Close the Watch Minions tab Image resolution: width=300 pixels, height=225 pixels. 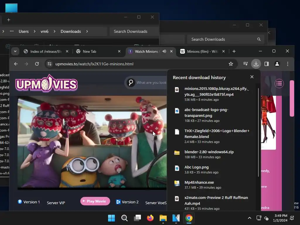click(x=171, y=51)
